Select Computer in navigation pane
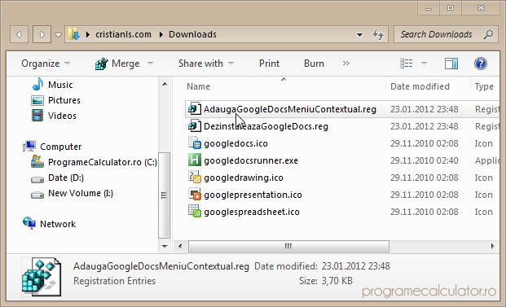506x307 pixels. click(x=60, y=147)
